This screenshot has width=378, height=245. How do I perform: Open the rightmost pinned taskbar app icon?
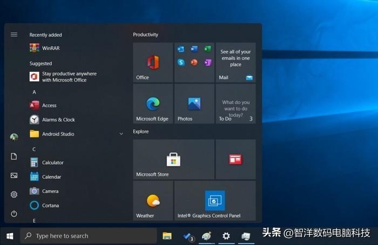click(246, 236)
